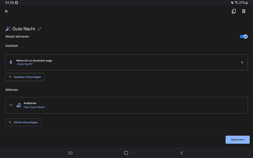Image resolution: width=253 pixels, height=158 pixels.
Task: Toggle the Ablauf aktivieren switch
Action: (x=243, y=37)
